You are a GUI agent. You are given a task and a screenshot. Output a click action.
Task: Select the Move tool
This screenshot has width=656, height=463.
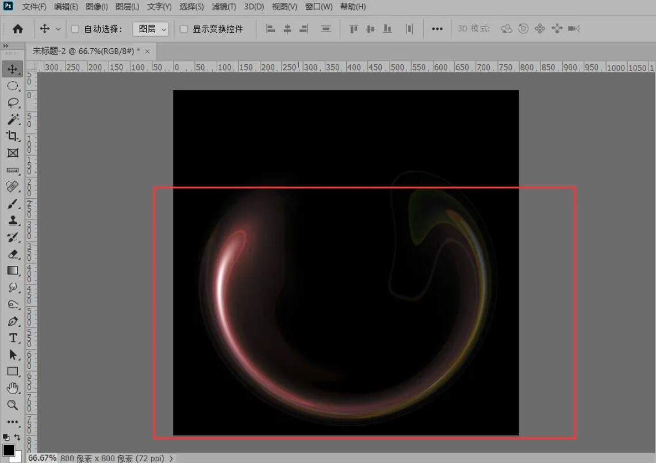click(13, 68)
